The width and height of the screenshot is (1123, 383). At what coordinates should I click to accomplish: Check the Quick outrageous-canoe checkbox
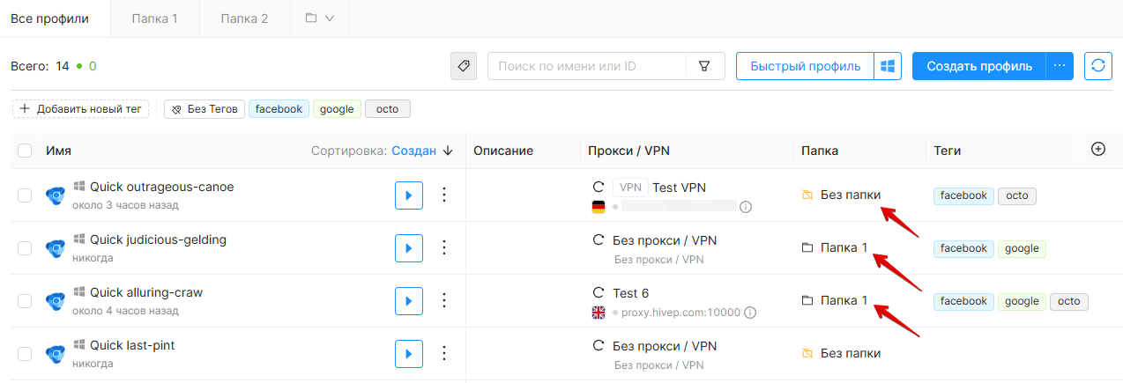[25, 195]
